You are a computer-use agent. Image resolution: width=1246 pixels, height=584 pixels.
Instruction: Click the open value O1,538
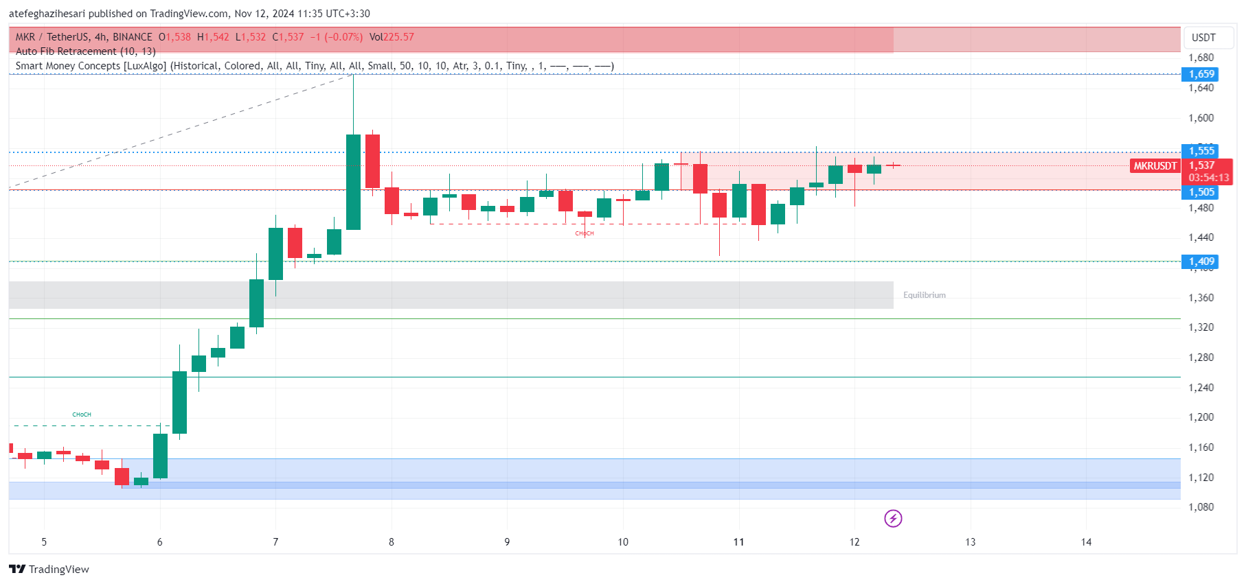click(174, 37)
